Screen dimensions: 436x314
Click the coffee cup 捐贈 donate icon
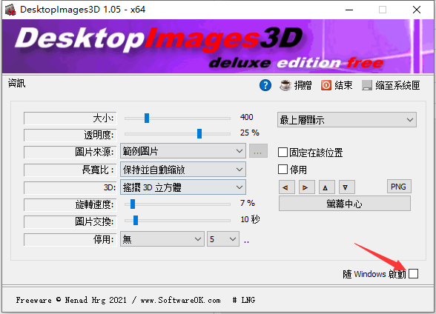click(x=285, y=85)
